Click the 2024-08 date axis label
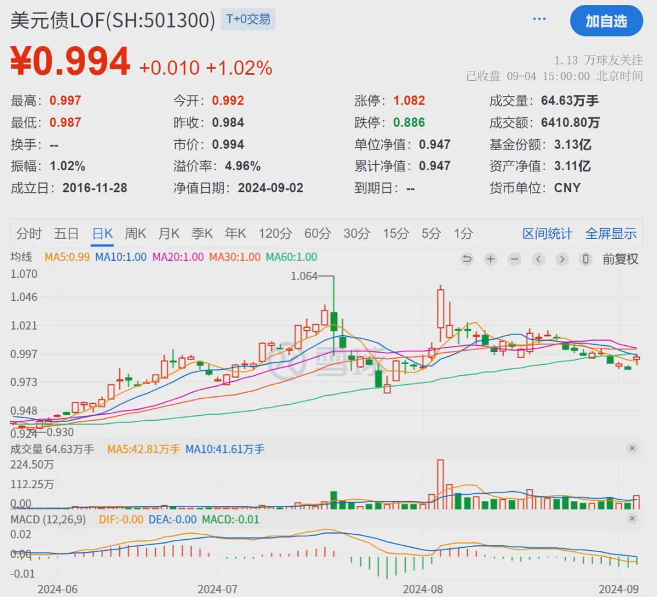657x597 pixels. pyautogui.click(x=423, y=589)
